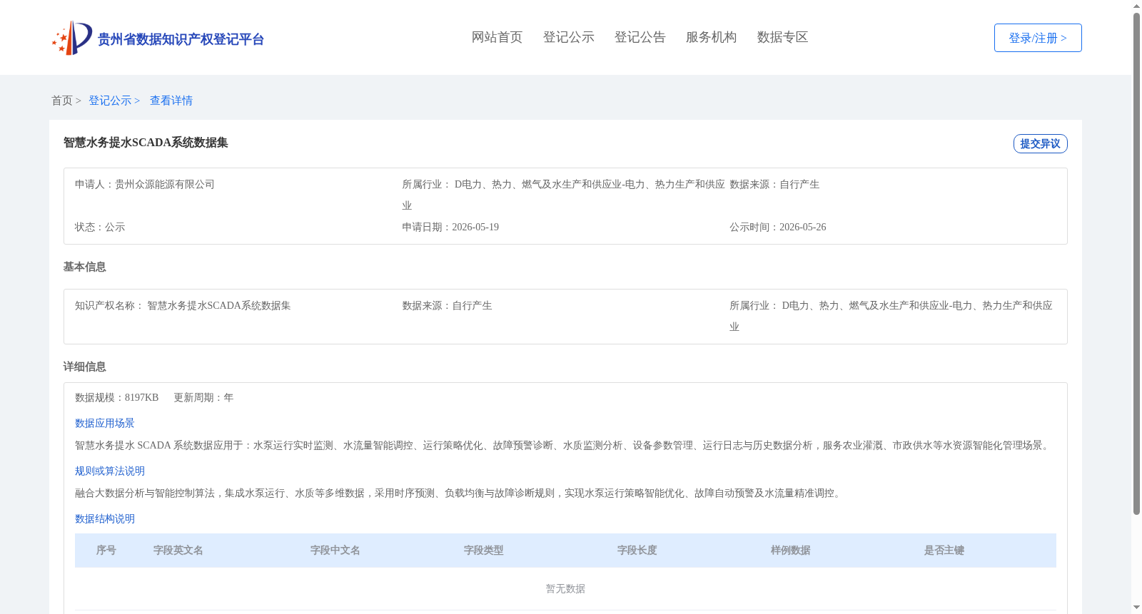Click 知识产权名称 field in 基本信息
1142x614 pixels.
[x=183, y=305]
